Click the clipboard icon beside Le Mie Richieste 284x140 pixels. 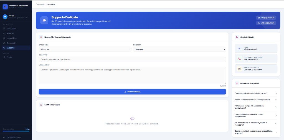point(41,105)
